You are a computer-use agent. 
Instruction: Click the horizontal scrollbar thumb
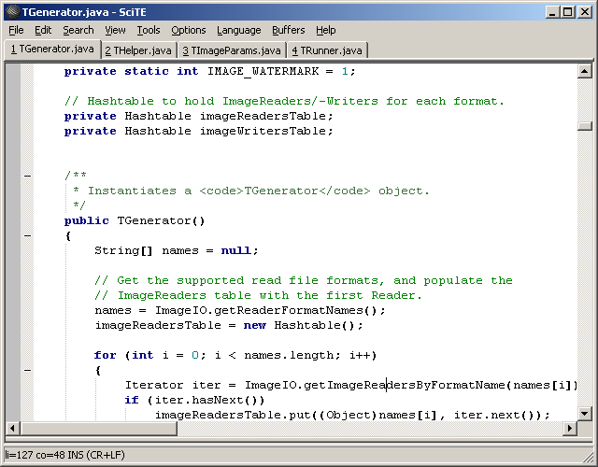point(98,428)
